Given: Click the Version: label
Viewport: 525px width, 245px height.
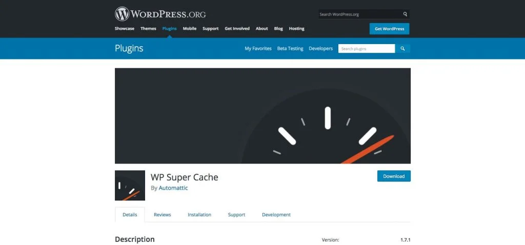Looking at the screenshot, I should click(x=331, y=240).
